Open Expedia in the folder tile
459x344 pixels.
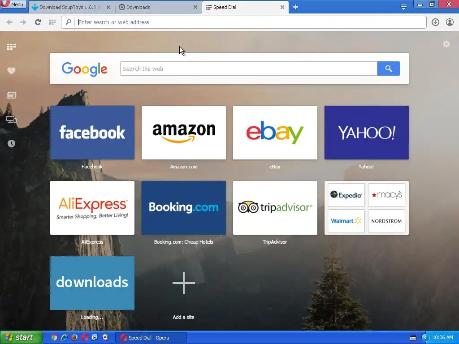(346, 195)
